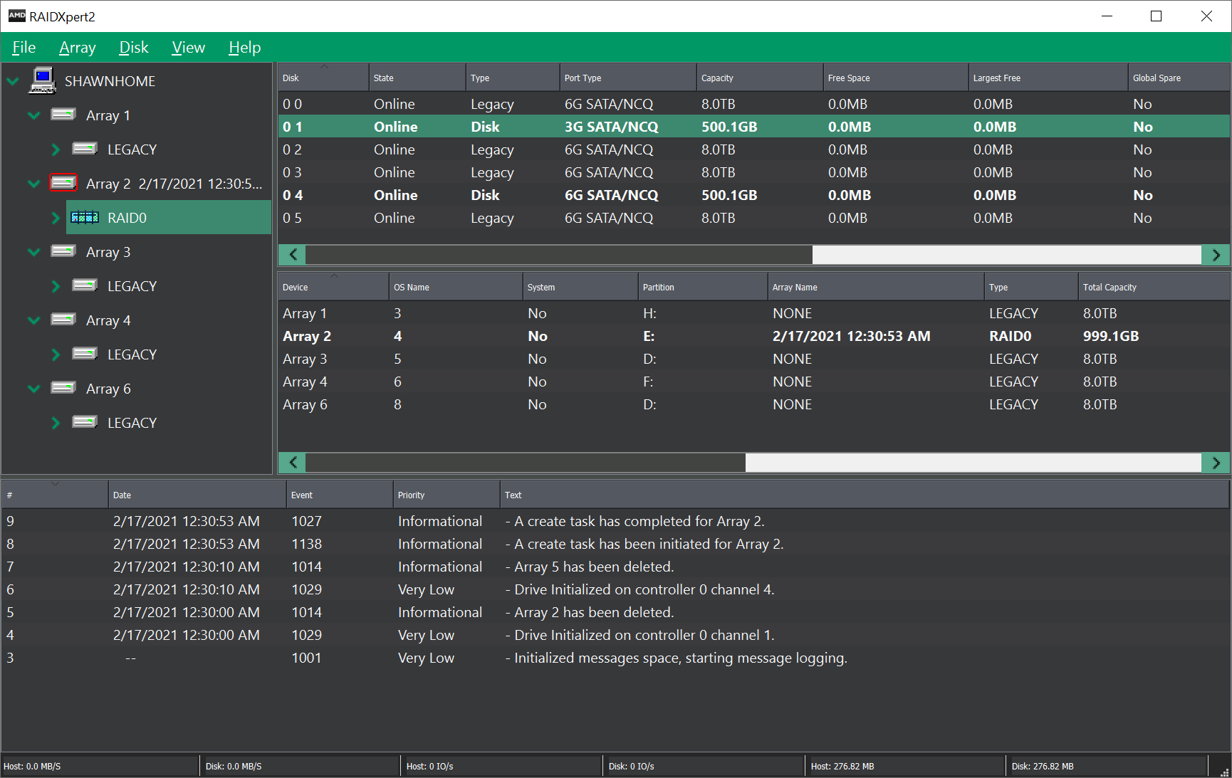Screen dimensions: 1232x778
Task: Open the Disk menu
Action: click(133, 48)
